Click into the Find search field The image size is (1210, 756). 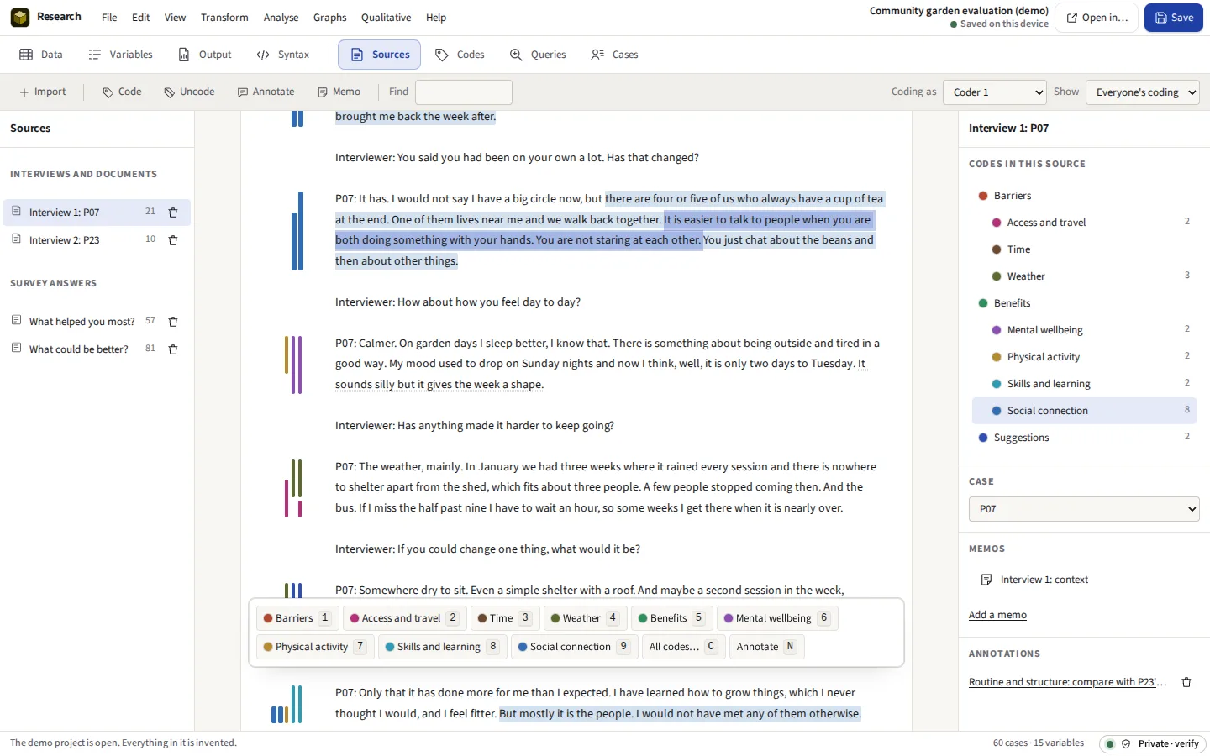(464, 92)
